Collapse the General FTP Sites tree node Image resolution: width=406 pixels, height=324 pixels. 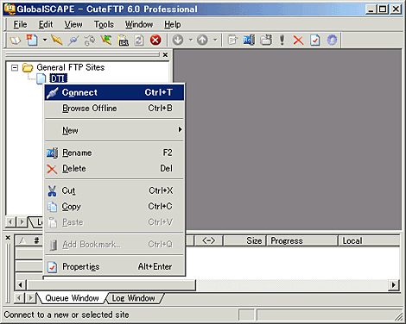pyautogui.click(x=15, y=68)
